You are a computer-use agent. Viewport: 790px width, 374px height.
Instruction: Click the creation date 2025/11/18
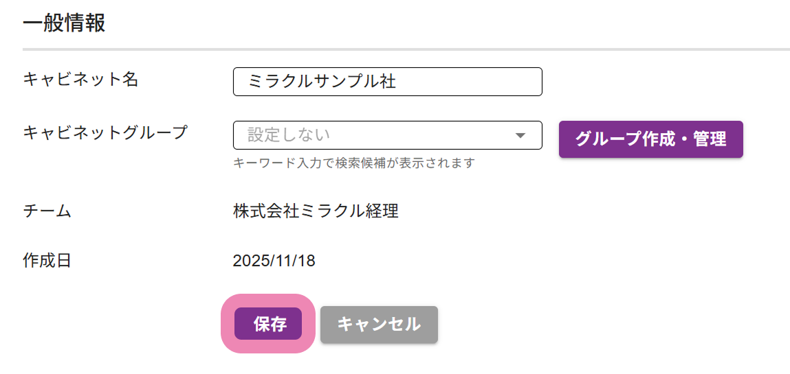tap(274, 261)
